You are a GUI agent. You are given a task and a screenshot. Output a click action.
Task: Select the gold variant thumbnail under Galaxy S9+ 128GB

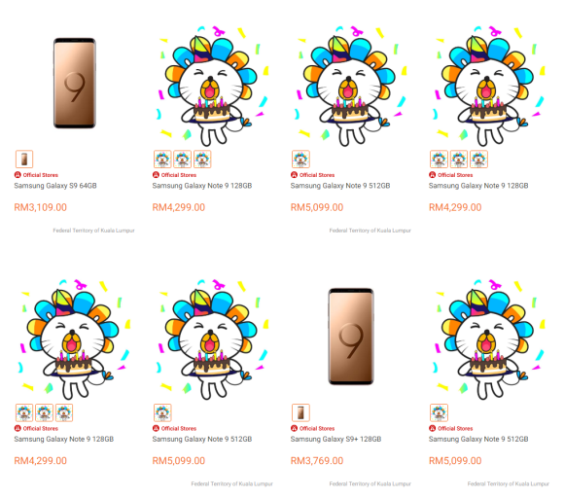click(x=300, y=412)
